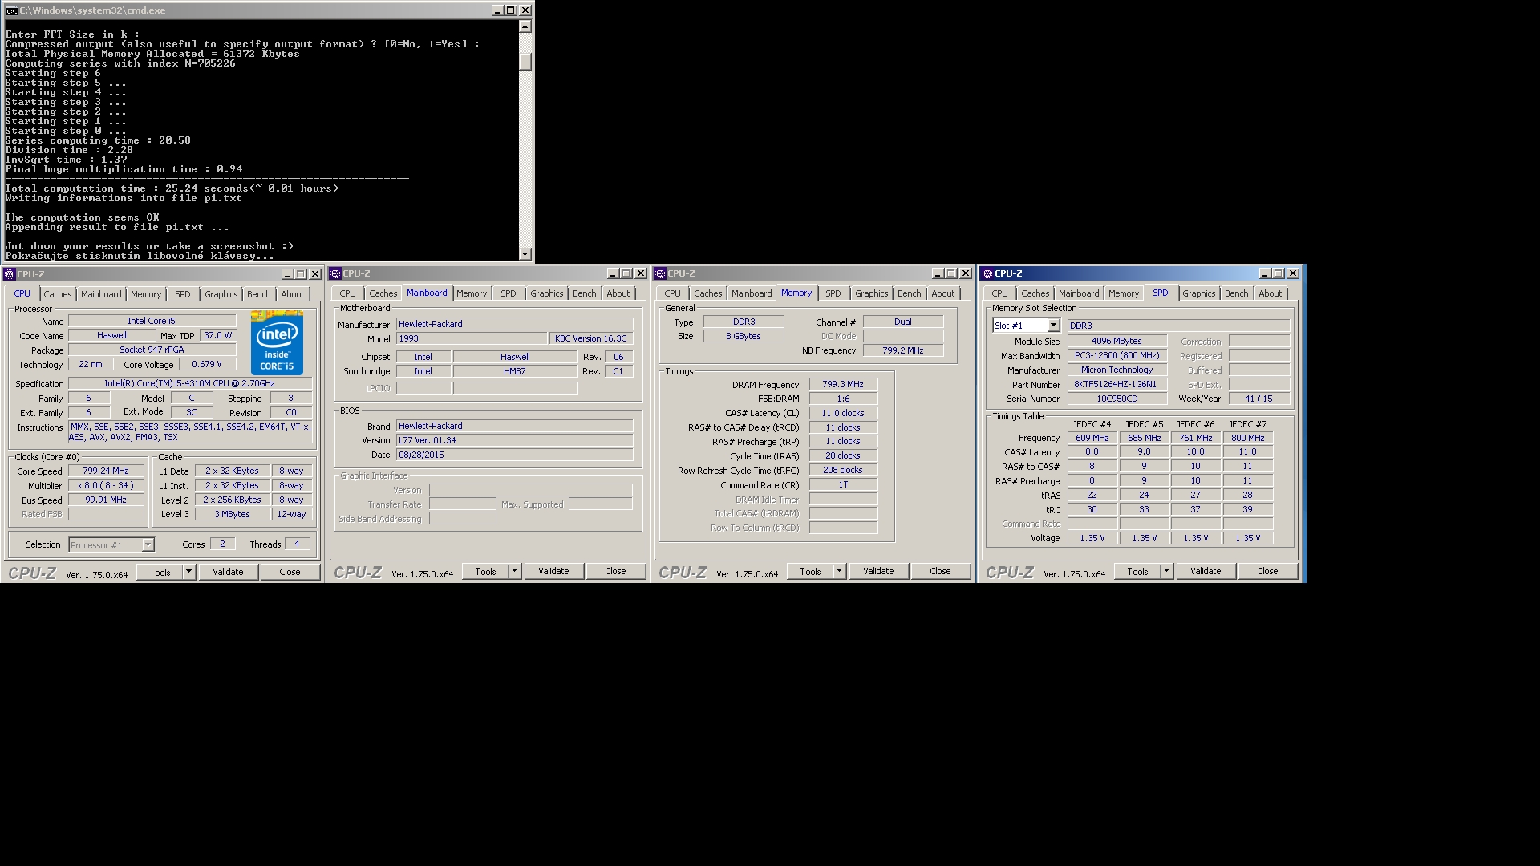Click BIOS date 08/28/2015 field
This screenshot has height=866, width=1540.
point(514,455)
